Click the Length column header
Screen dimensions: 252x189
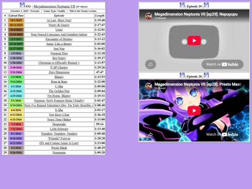[x=100, y=15]
